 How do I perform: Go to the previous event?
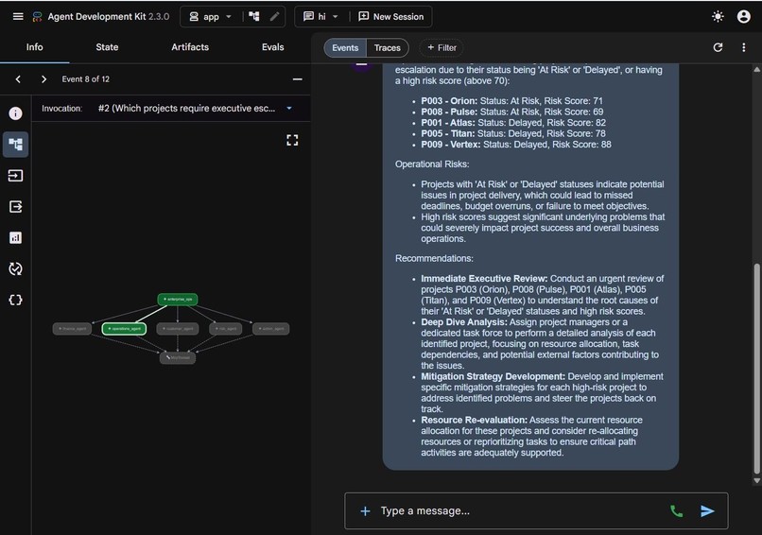pos(18,78)
